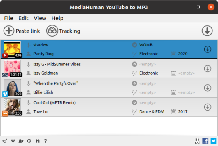Select the Billie Eilish track thumbnail
218x146 pixels.
pos(12,88)
